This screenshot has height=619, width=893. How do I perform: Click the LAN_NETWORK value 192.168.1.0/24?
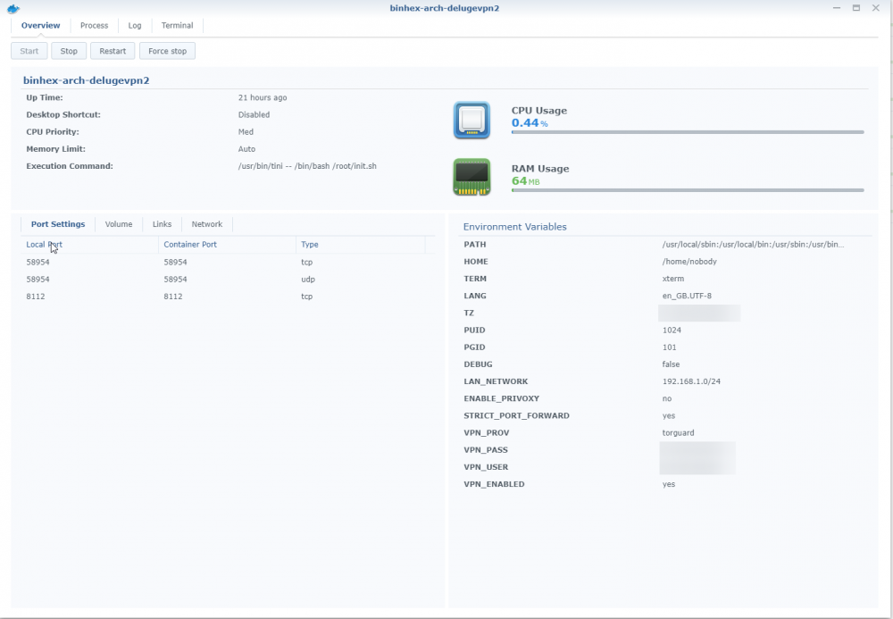click(691, 381)
